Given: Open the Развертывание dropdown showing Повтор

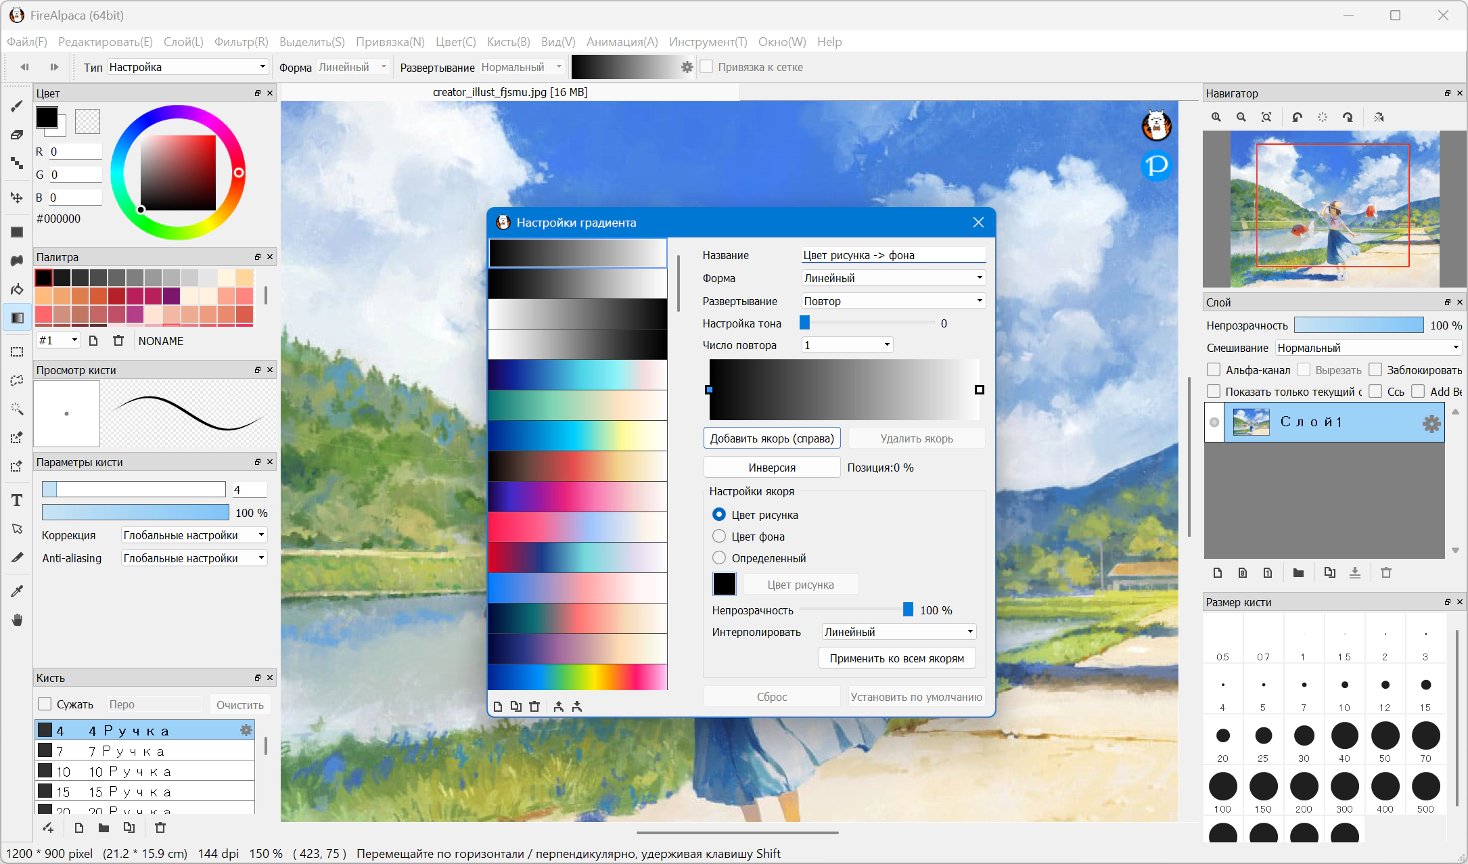Looking at the screenshot, I should [893, 301].
